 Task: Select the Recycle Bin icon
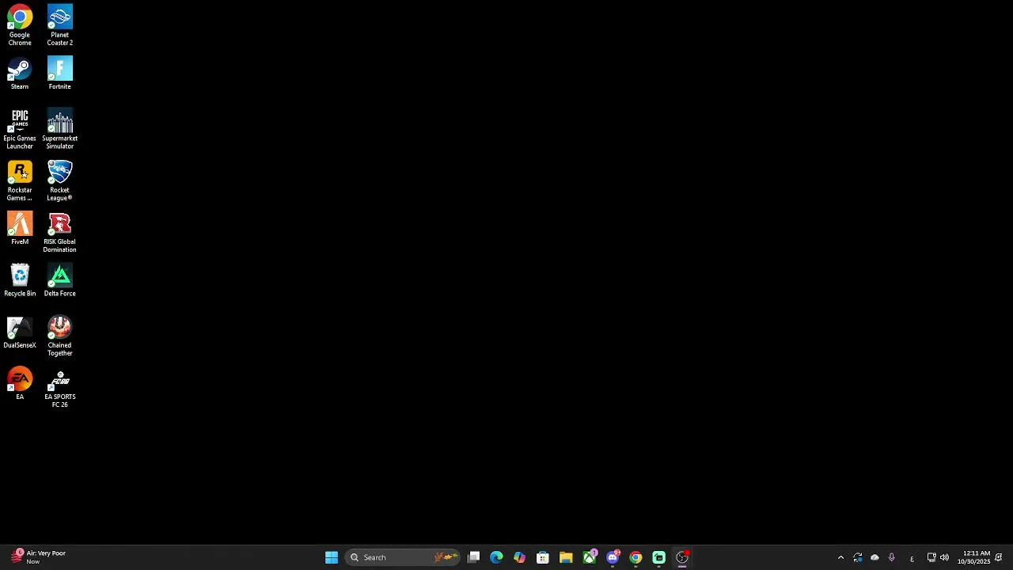coord(20,280)
